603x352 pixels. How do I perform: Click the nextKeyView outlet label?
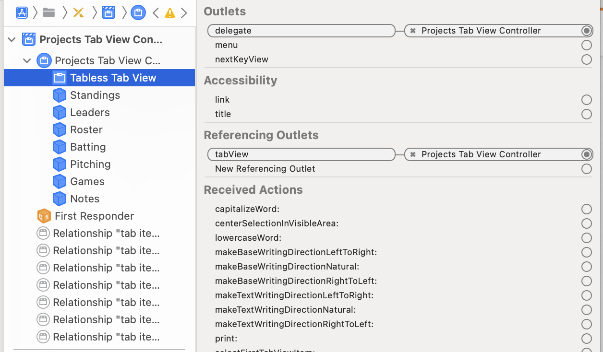(241, 59)
